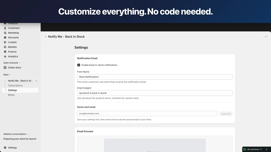The height and width of the screenshot is (152, 271).
Task: Click the Markets globe icon
Action: point(5,47)
